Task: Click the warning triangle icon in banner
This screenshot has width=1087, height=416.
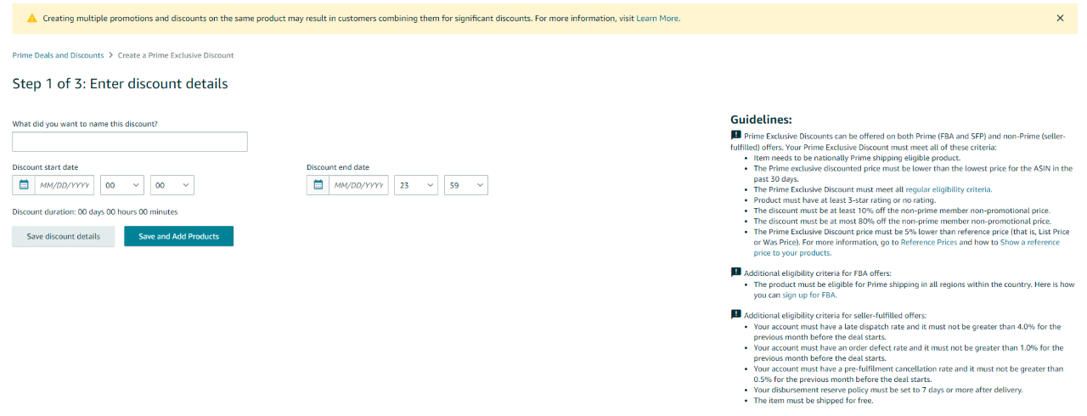Action: click(32, 18)
